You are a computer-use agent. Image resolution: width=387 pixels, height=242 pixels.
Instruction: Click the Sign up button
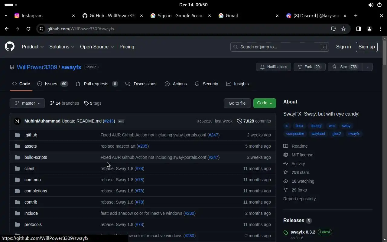coord(366,47)
